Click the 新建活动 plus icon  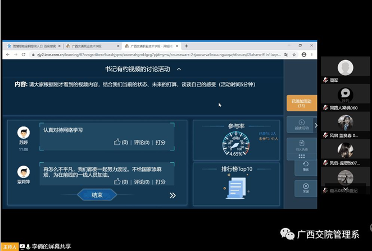point(302,122)
